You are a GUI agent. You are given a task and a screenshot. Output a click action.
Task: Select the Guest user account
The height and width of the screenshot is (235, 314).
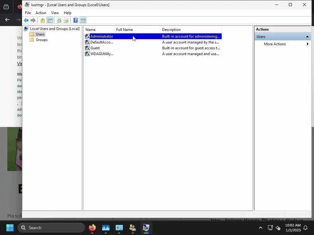click(153, 48)
